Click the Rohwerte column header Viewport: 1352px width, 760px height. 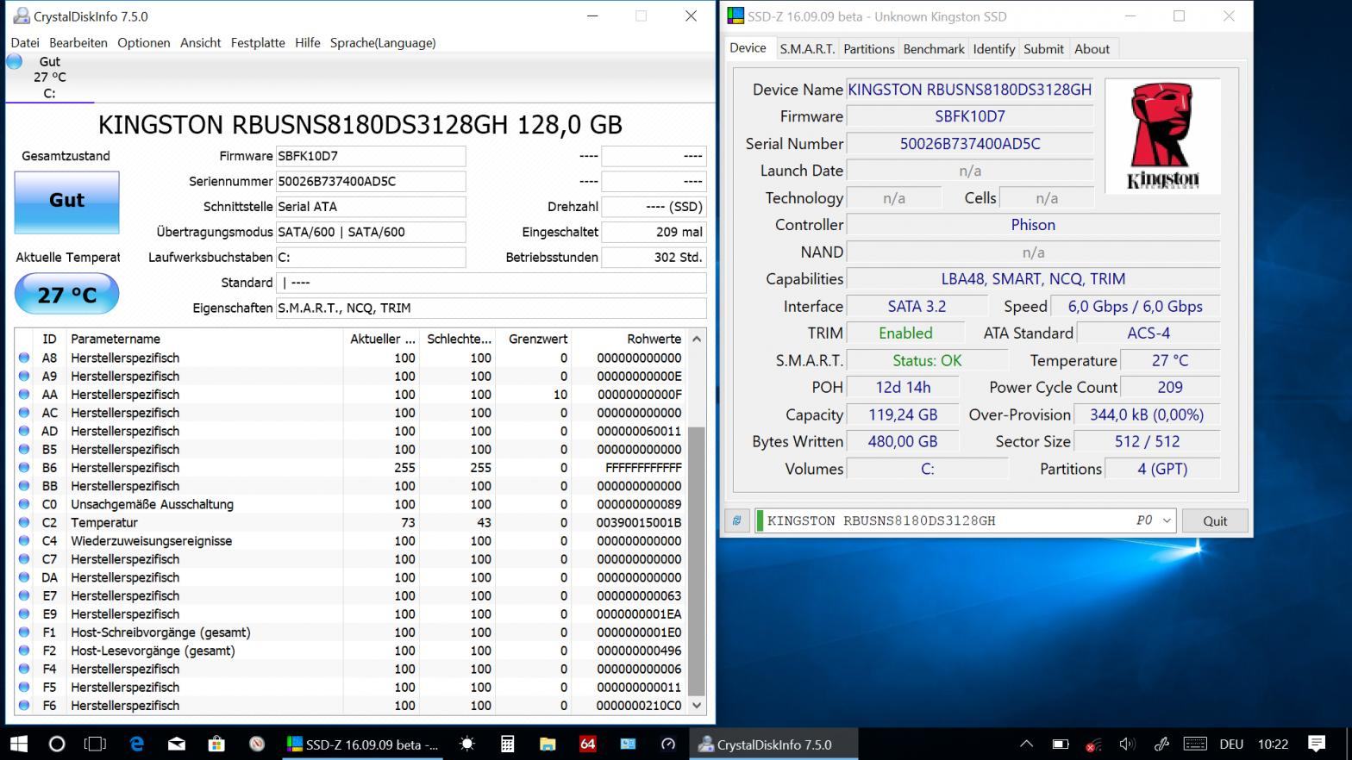click(629, 339)
